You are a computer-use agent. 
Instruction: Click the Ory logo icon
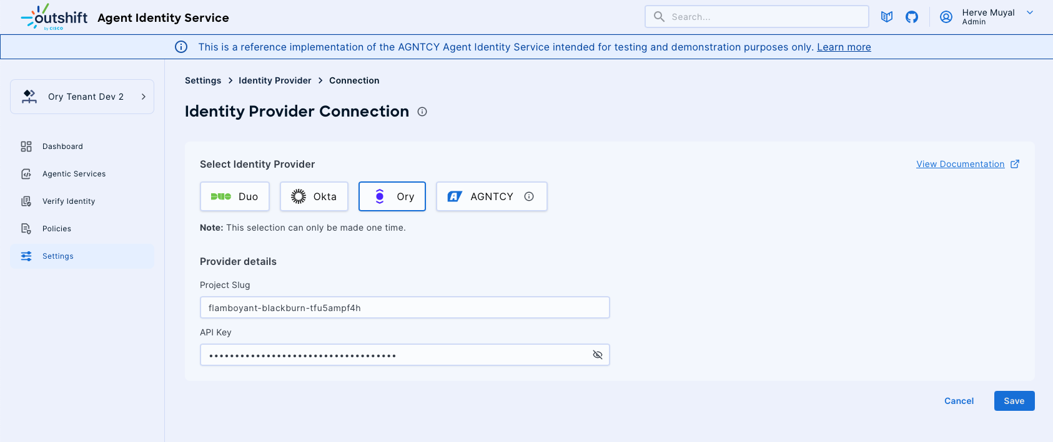point(380,196)
